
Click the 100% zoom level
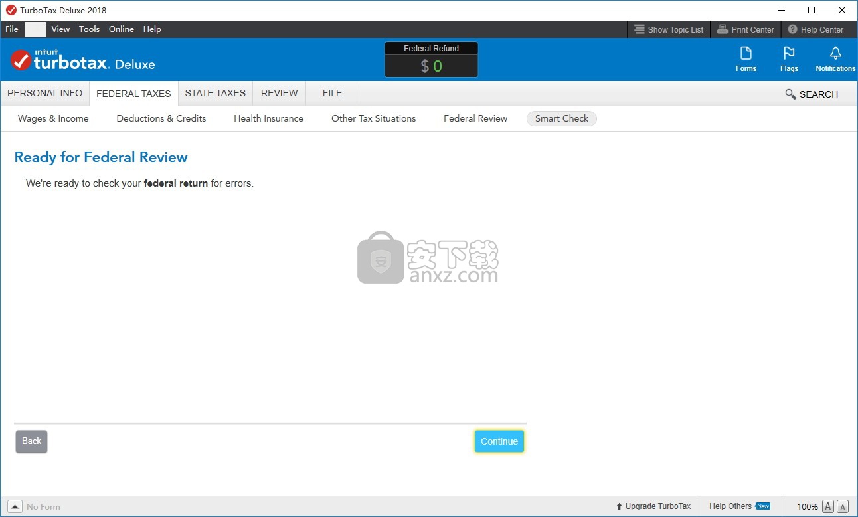(x=808, y=506)
